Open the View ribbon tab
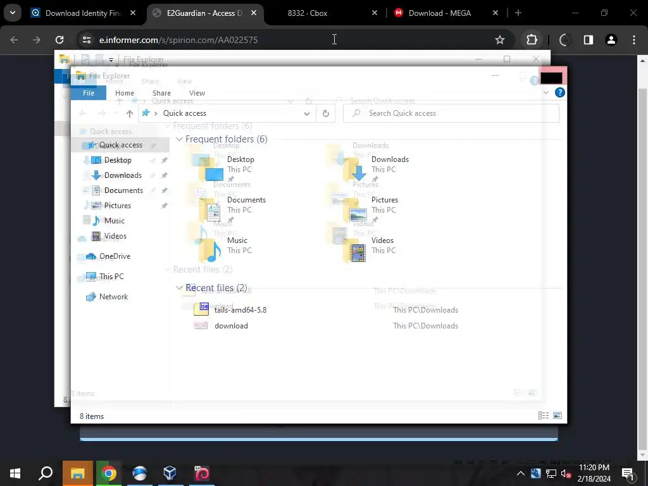Image resolution: width=648 pixels, height=486 pixels. (x=197, y=93)
